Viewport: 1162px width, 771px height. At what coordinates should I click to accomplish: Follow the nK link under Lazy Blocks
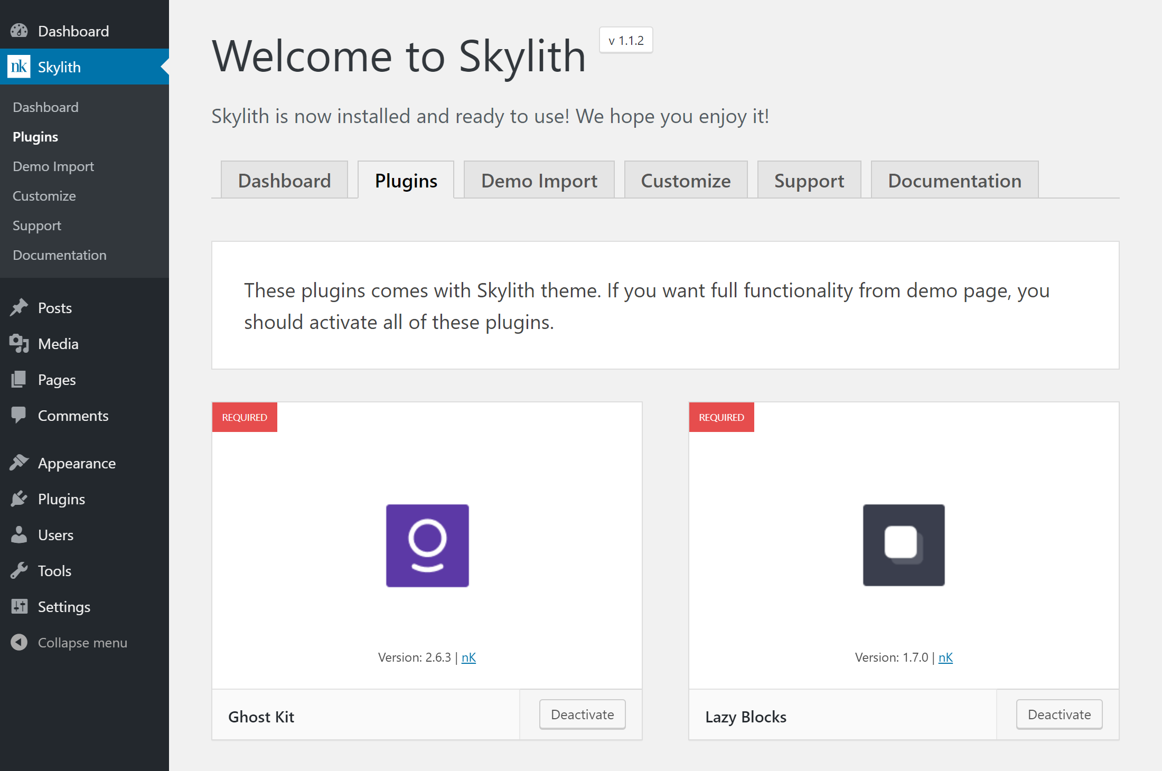[945, 657]
